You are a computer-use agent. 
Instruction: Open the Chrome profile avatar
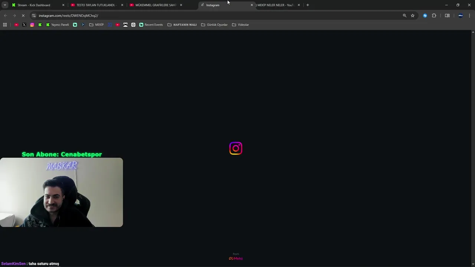click(x=461, y=16)
